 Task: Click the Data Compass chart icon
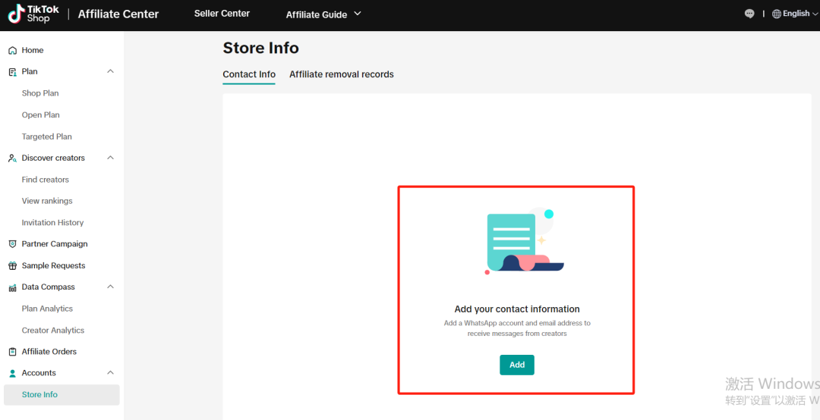tap(12, 287)
